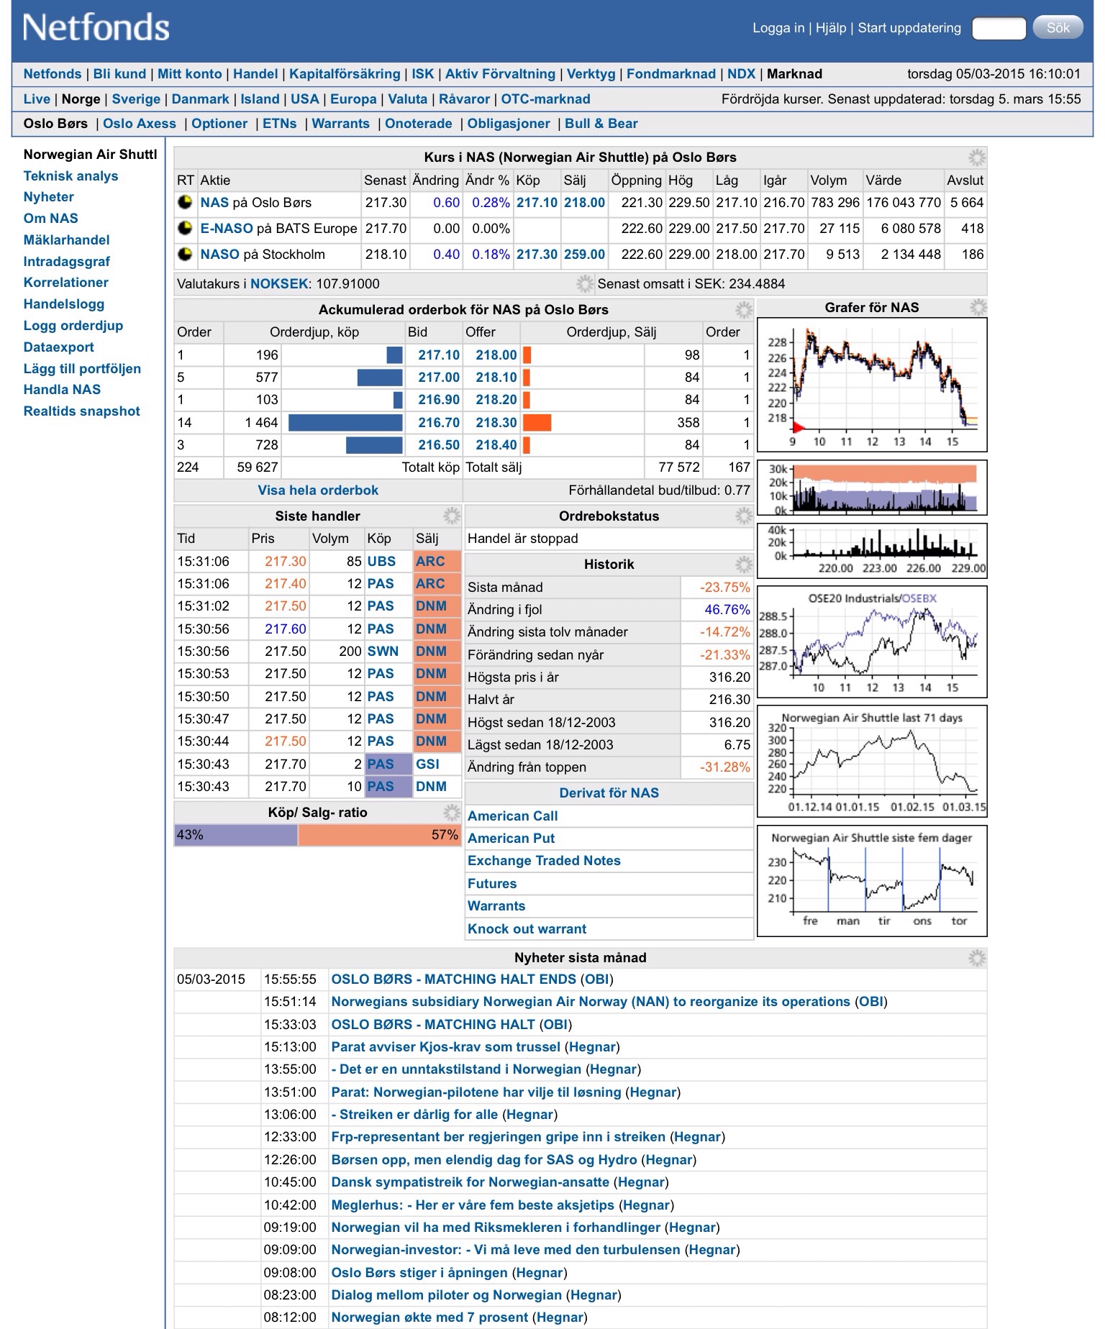Image resolution: width=1105 pixels, height=1329 pixels.
Task: Open the Sverige market tab
Action: coord(136,99)
